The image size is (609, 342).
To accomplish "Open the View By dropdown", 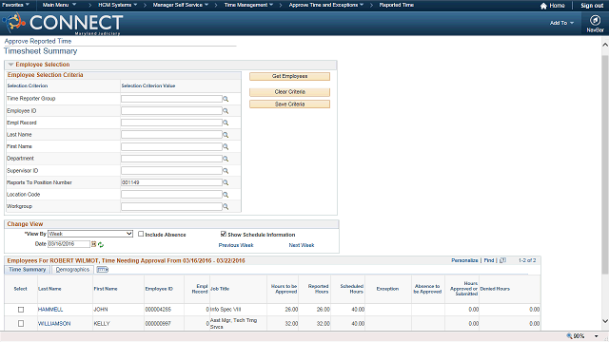I will coord(90,234).
